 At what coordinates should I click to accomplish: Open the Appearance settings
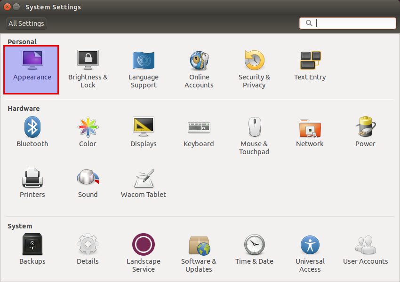coord(32,70)
